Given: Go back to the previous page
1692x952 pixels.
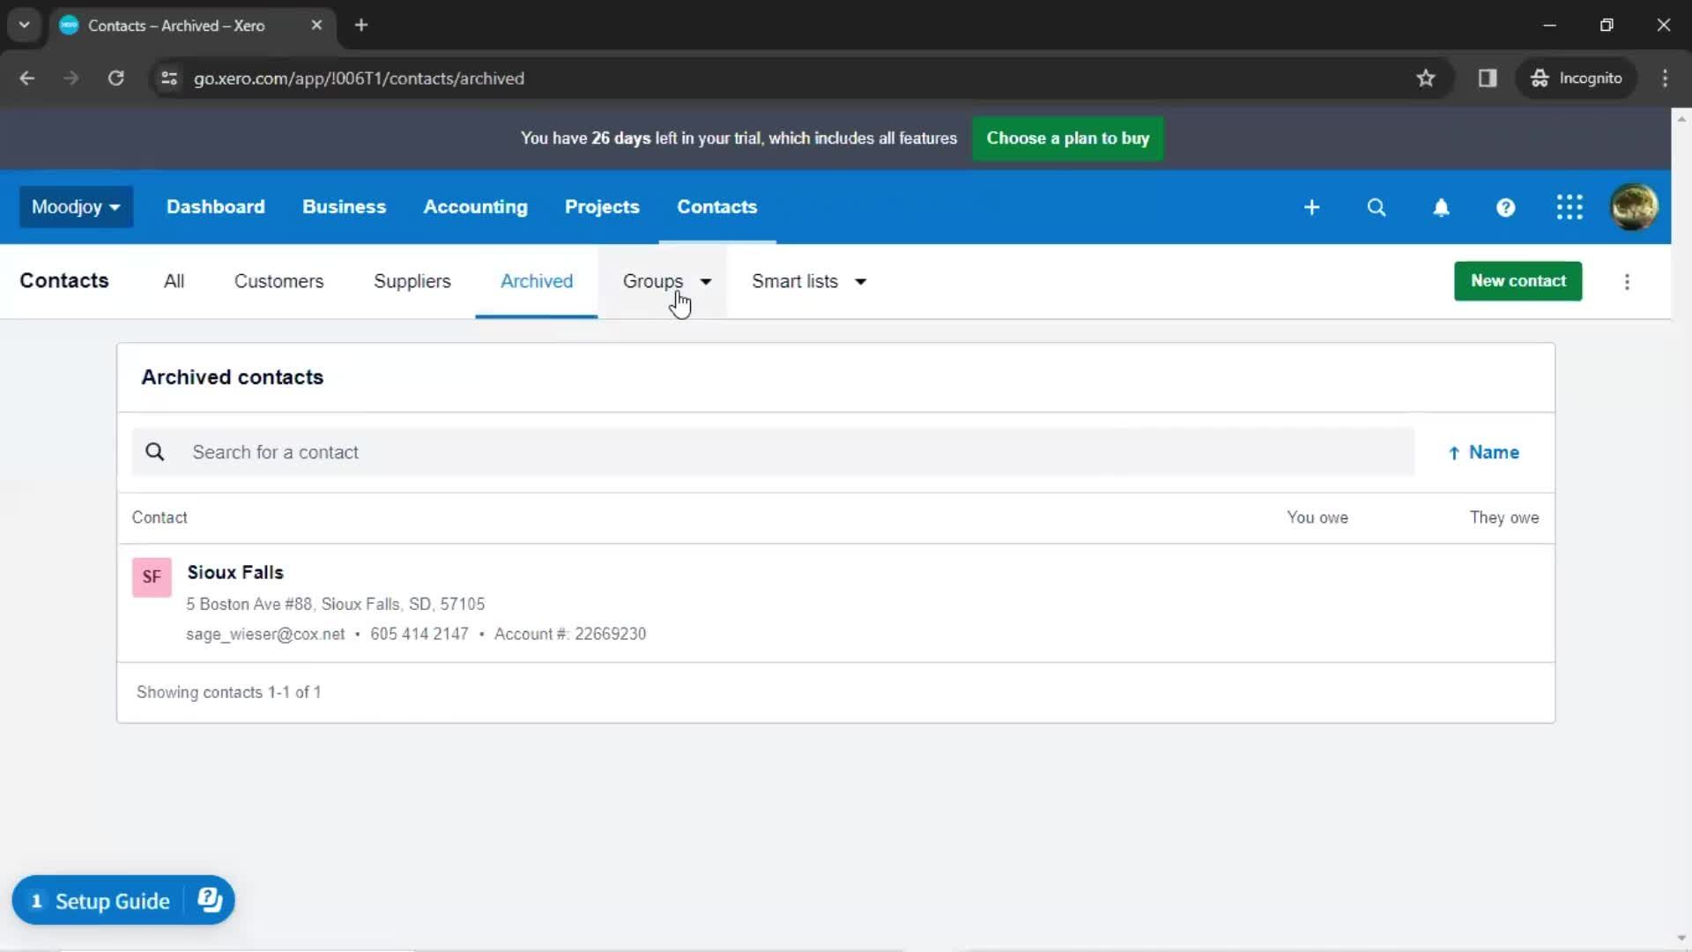Looking at the screenshot, I should coord(27,78).
